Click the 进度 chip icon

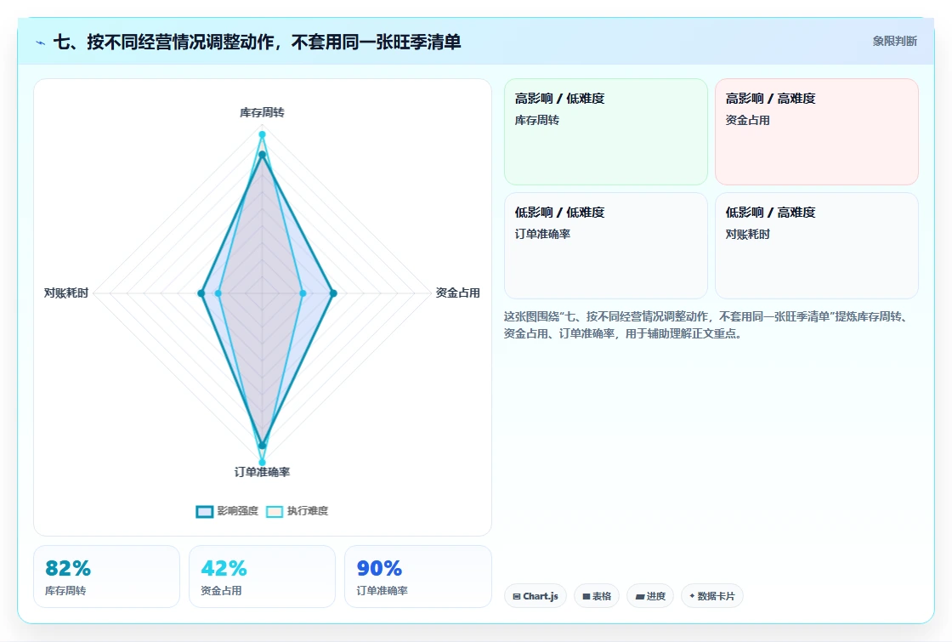click(x=640, y=596)
